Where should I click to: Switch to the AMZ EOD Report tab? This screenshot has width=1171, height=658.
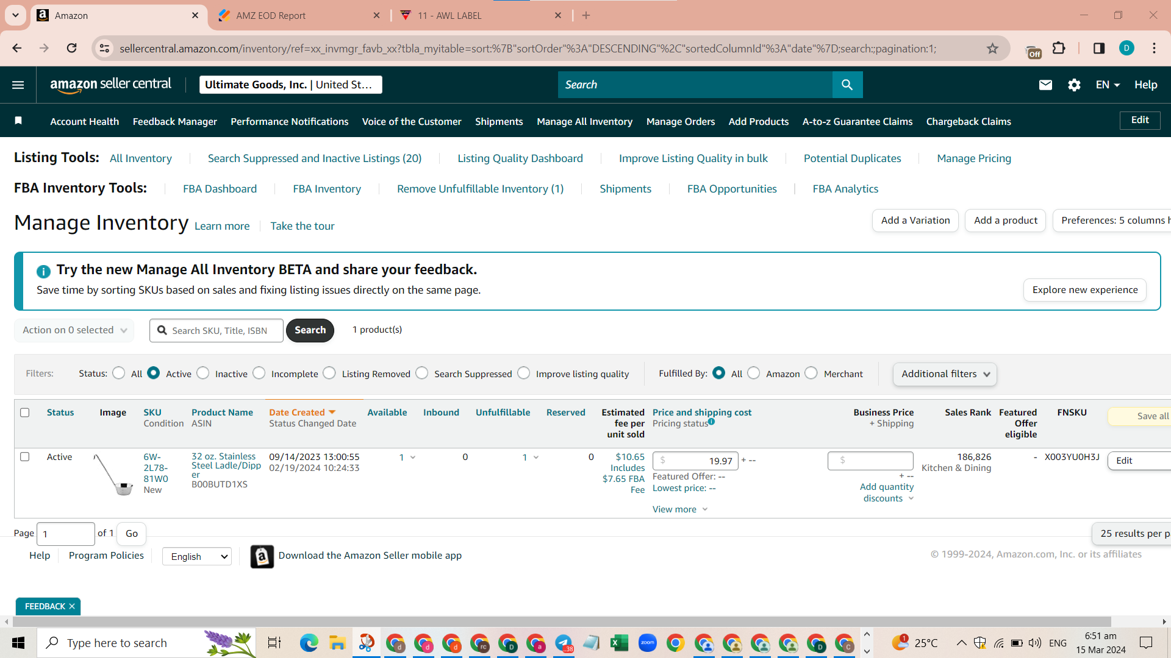pyautogui.click(x=299, y=16)
